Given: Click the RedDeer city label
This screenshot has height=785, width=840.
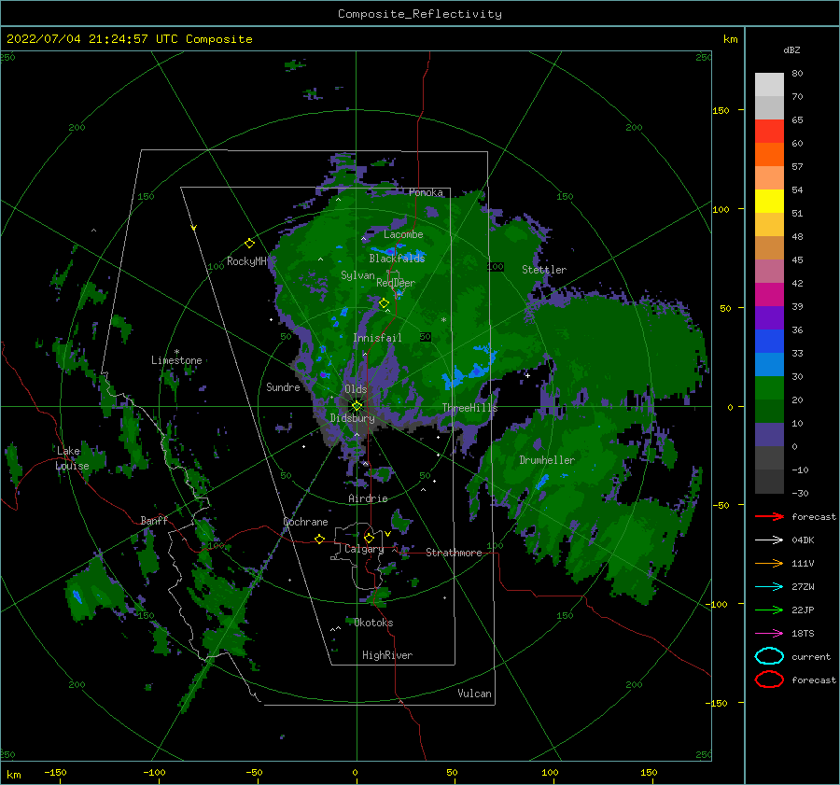Looking at the screenshot, I should pyautogui.click(x=396, y=283).
